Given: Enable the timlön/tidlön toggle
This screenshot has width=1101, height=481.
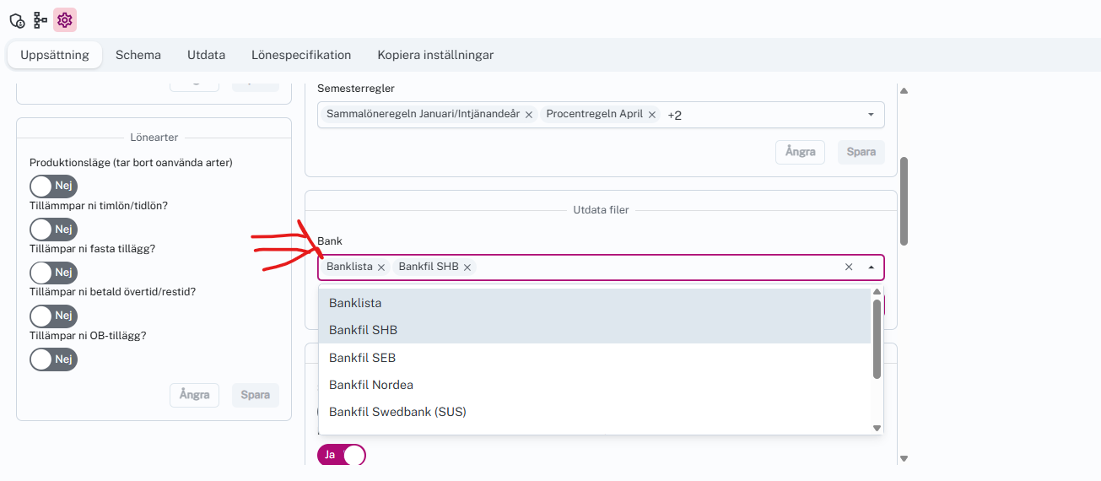Looking at the screenshot, I should point(53,229).
